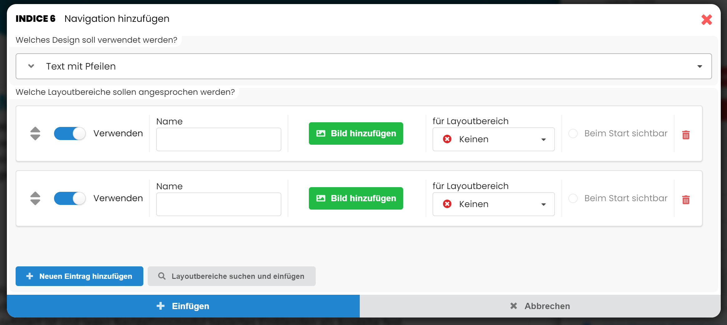Toggle off Verwenden switch in first entry

(x=70, y=133)
